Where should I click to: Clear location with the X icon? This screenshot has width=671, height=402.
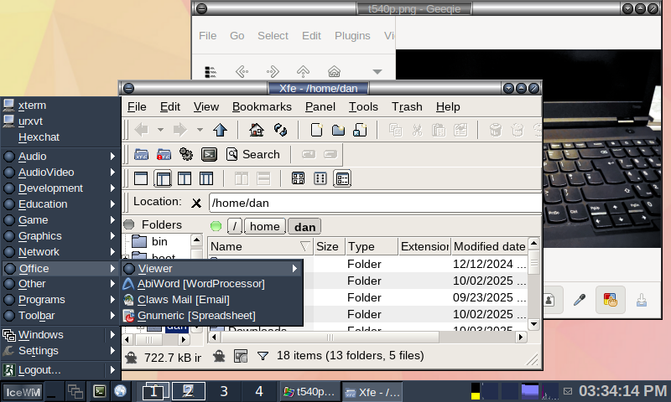pyautogui.click(x=196, y=203)
